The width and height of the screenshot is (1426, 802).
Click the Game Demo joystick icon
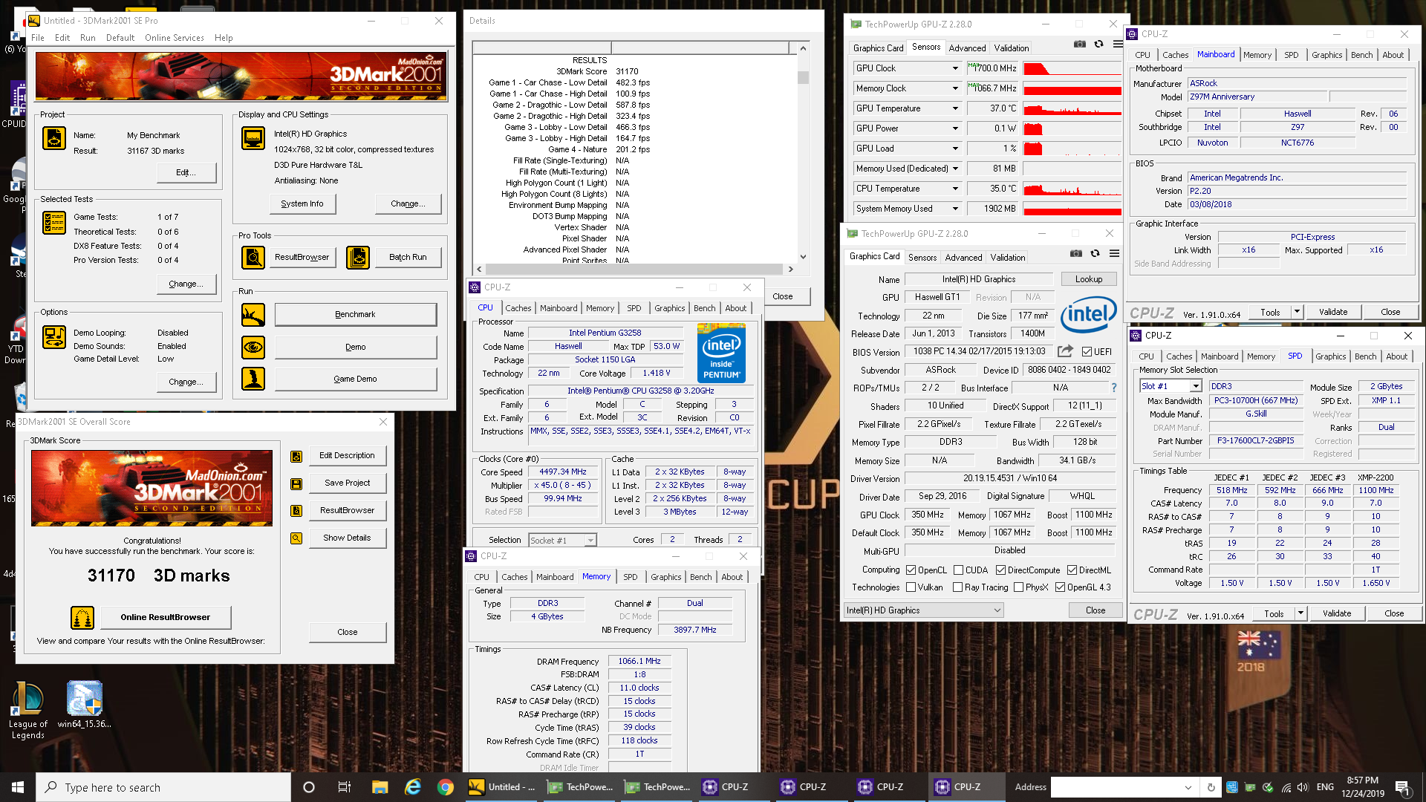253,379
